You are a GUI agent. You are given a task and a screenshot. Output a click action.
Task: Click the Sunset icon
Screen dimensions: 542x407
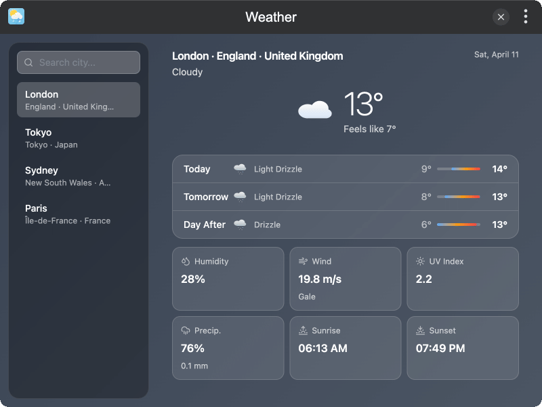pyautogui.click(x=420, y=330)
